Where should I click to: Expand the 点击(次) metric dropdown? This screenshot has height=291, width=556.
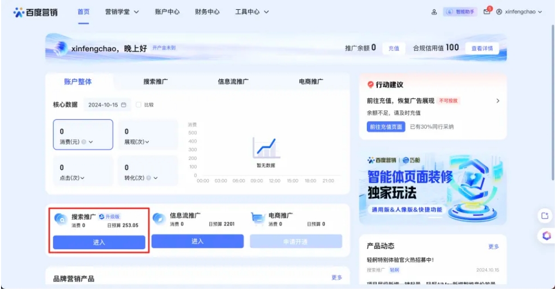(82, 178)
